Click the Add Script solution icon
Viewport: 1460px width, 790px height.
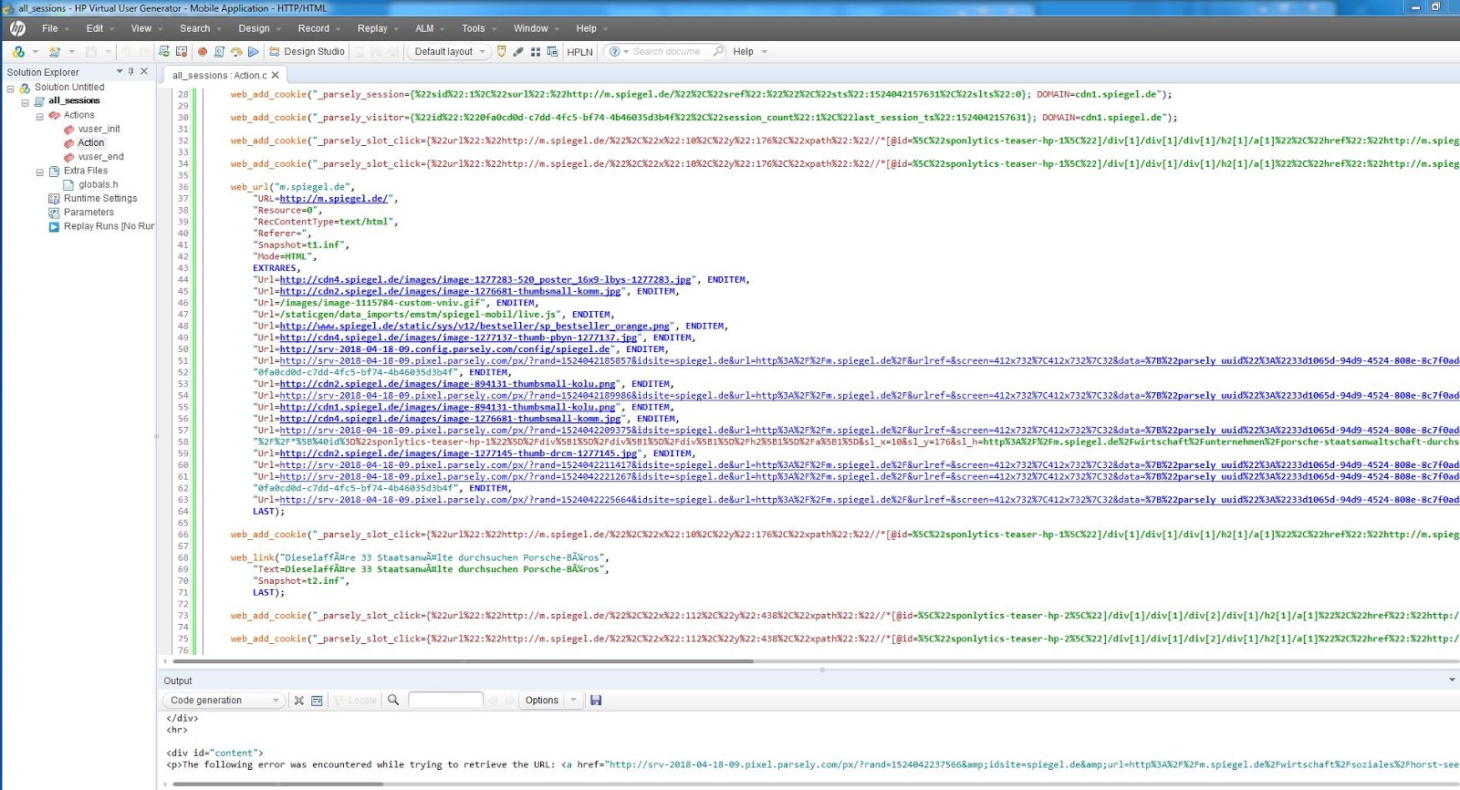(x=18, y=52)
